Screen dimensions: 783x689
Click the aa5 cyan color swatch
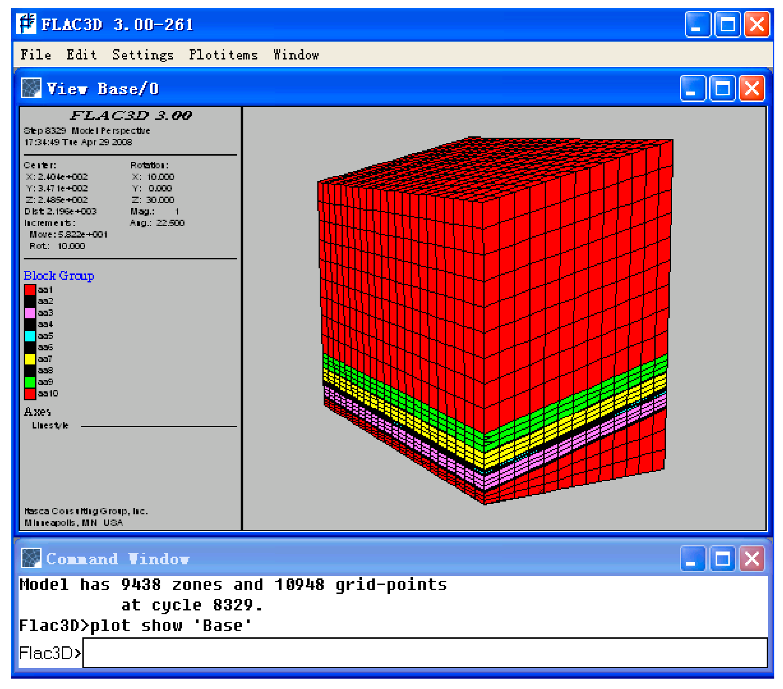[x=30, y=336]
